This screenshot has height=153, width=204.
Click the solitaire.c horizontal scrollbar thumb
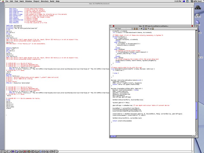tap(113, 136)
